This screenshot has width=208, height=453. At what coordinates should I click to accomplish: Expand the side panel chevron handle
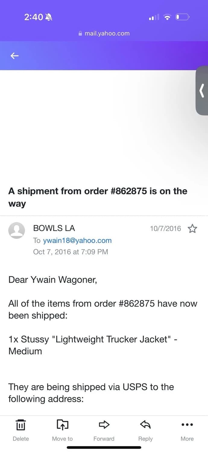(202, 91)
